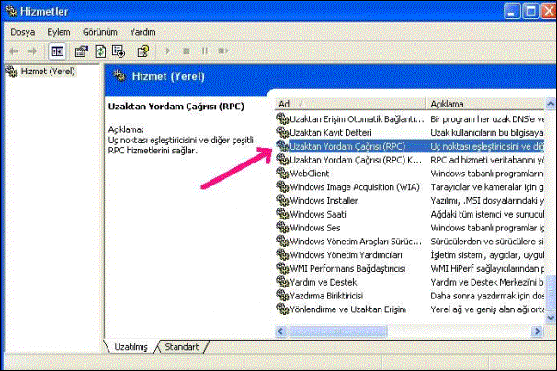Viewport: 557px width, 371px height.
Task: Open the Dosya menu
Action: 23,32
